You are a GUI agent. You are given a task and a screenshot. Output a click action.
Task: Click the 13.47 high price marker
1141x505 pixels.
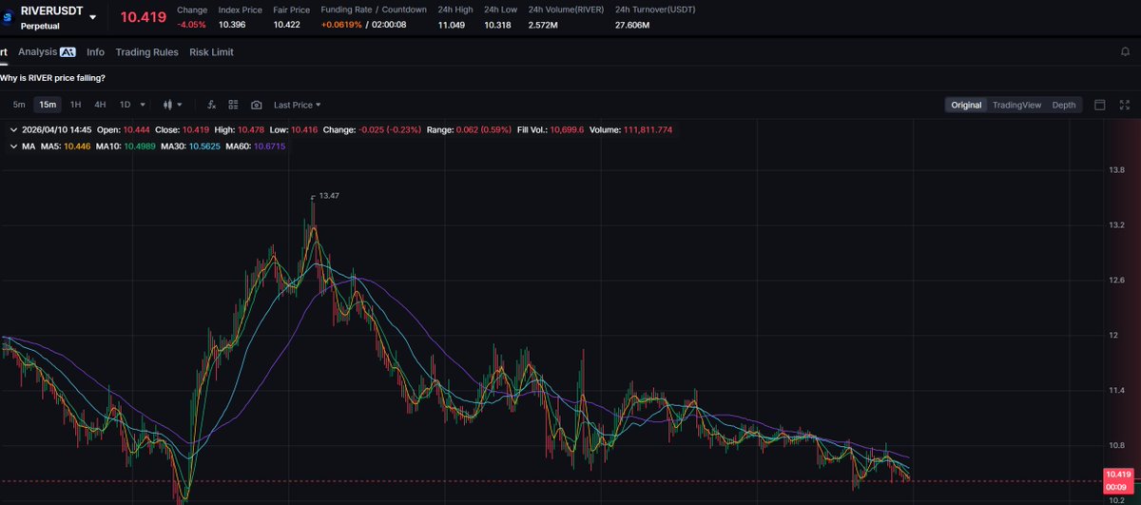pyautogui.click(x=329, y=195)
